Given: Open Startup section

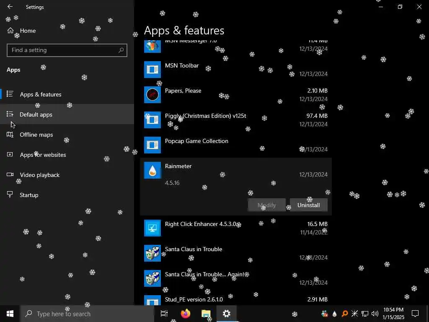Looking at the screenshot, I should [x=67, y=195].
